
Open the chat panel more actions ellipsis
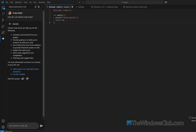pyautogui.click(x=42, y=7)
